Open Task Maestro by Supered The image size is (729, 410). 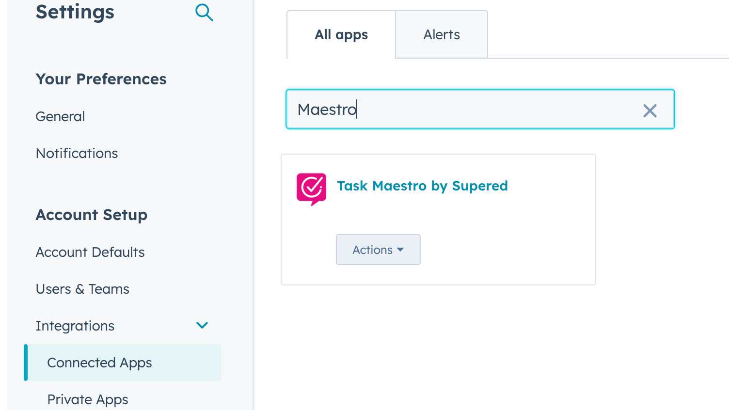coord(422,186)
